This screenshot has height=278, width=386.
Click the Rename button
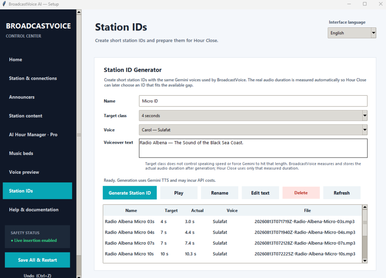click(220, 193)
